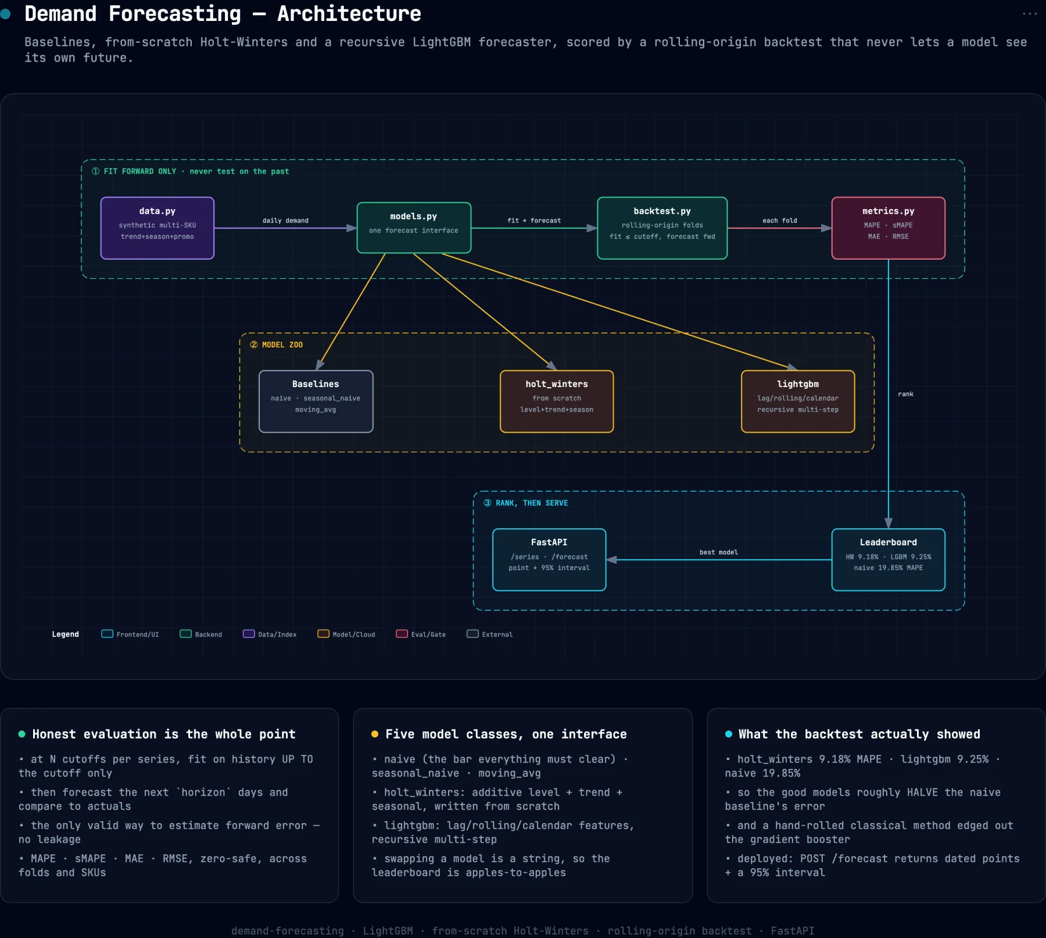Click the 'rank' edge label
This screenshot has width=1046, height=938.
(905, 394)
